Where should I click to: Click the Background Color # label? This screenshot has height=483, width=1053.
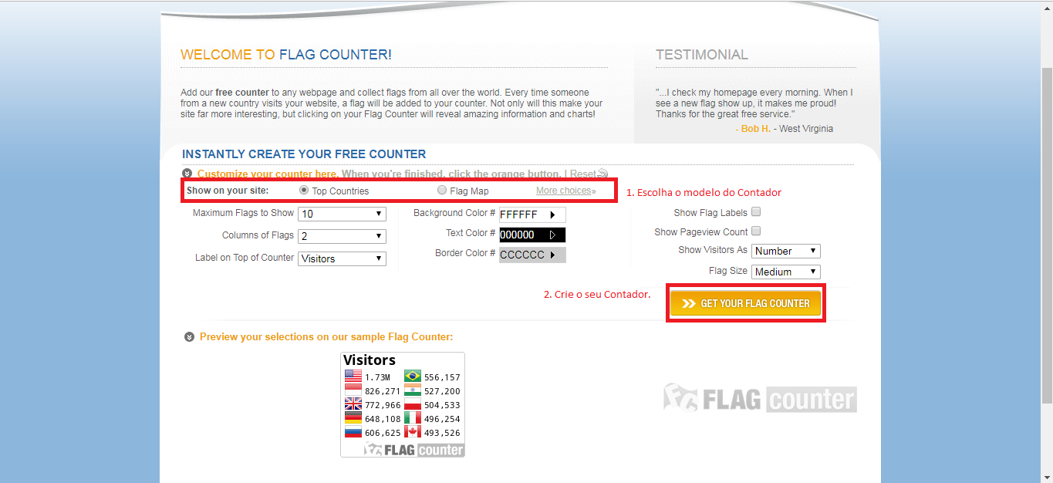click(454, 213)
